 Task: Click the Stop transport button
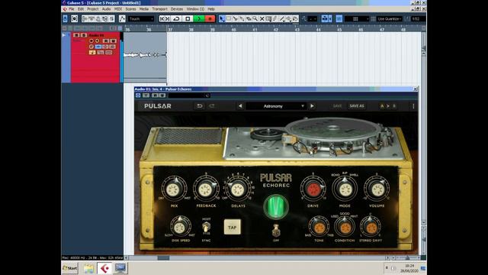point(188,18)
